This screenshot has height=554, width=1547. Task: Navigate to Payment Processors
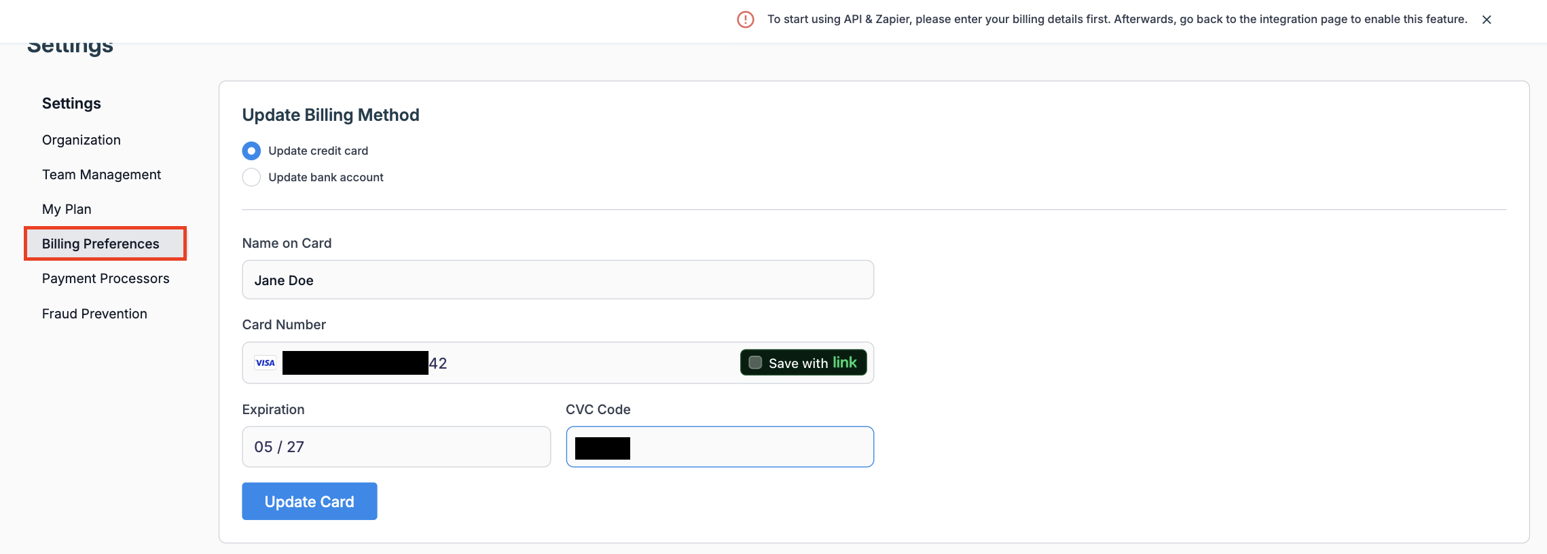(x=105, y=278)
